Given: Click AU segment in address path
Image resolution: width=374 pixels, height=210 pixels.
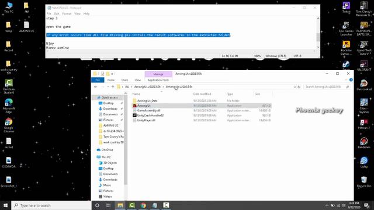Looking at the screenshot, I should 127,87.
